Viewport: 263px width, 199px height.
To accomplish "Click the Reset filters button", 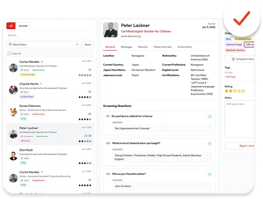I will 88,45.
